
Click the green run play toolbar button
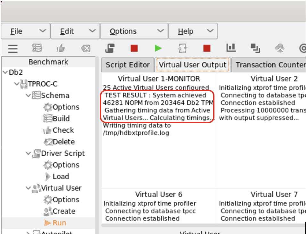pos(158,48)
